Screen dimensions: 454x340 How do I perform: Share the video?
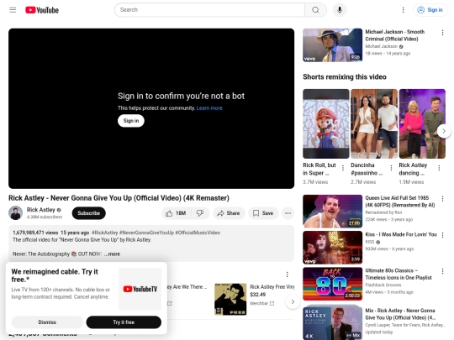[229, 213]
